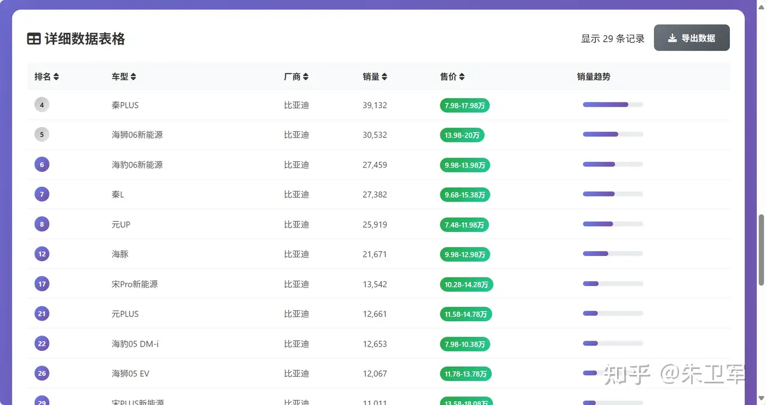Click the rank 4 badge
766x405 pixels.
tap(42, 105)
